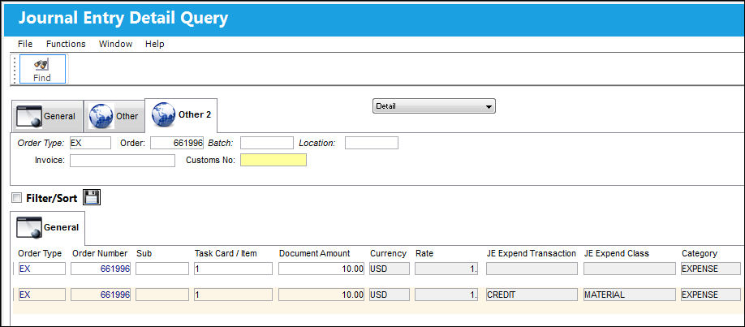Screen dimensions: 745x327
Task: Click USD currency in first row
Action: pyautogui.click(x=389, y=269)
